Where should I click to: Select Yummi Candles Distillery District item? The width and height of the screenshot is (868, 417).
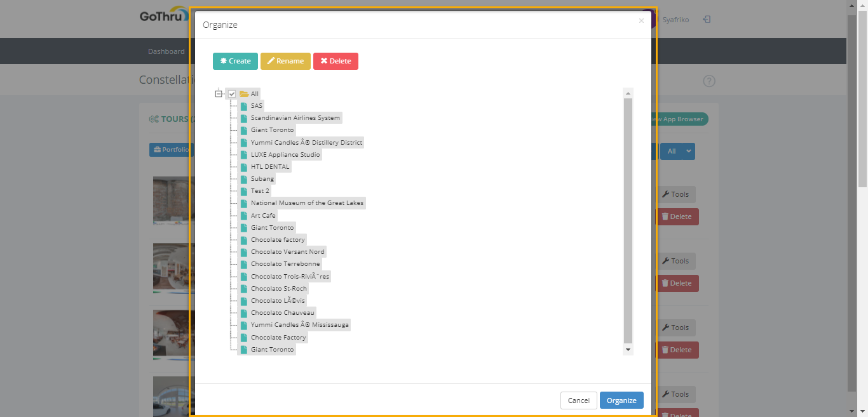tap(306, 142)
